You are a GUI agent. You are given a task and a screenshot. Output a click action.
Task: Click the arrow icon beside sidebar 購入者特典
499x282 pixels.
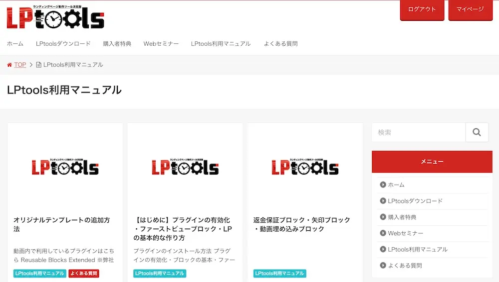[383, 217]
